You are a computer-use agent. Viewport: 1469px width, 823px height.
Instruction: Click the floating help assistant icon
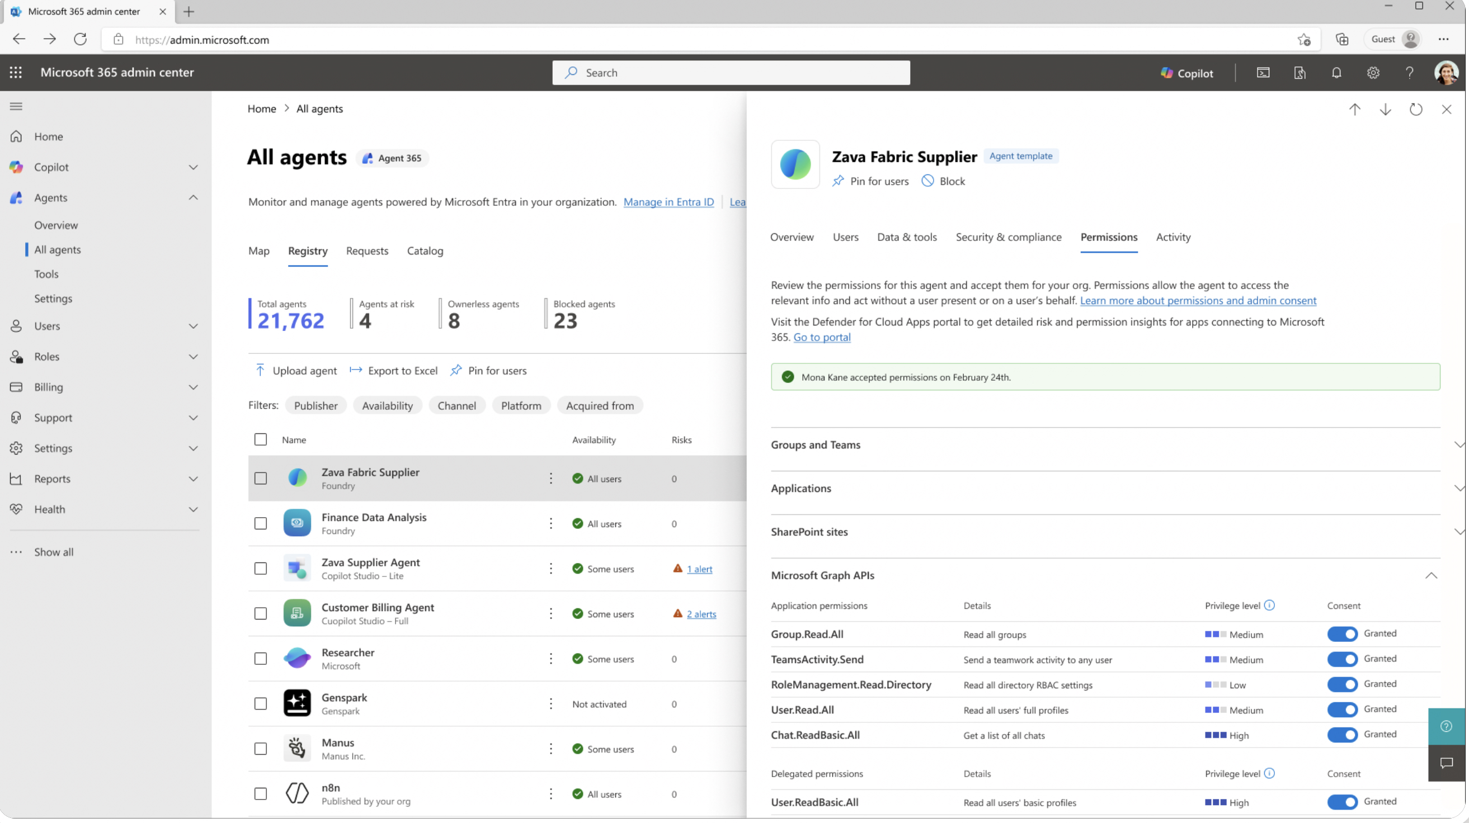(1446, 726)
